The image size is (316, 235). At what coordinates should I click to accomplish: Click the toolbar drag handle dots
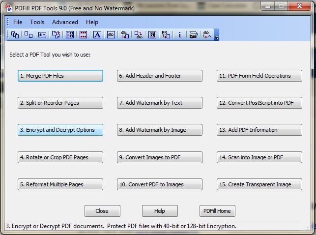click(8, 34)
